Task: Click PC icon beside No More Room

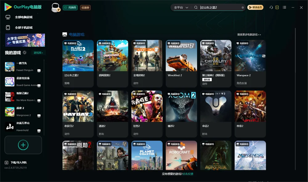Action: click(39, 101)
